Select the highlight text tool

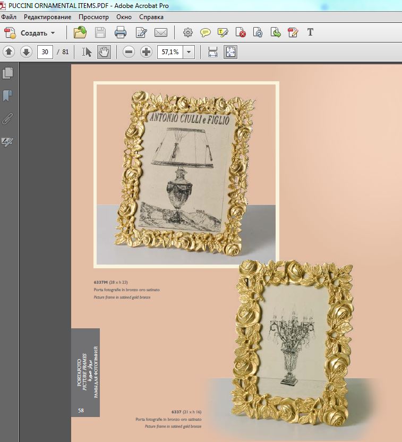tap(223, 32)
